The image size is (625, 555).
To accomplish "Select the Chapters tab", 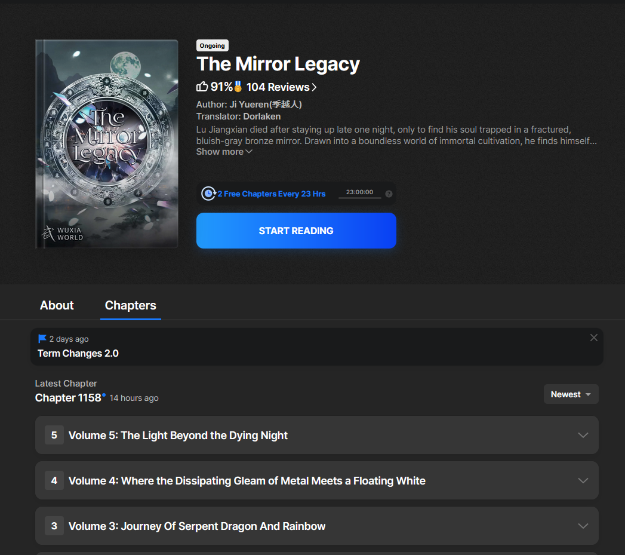I will 130,305.
